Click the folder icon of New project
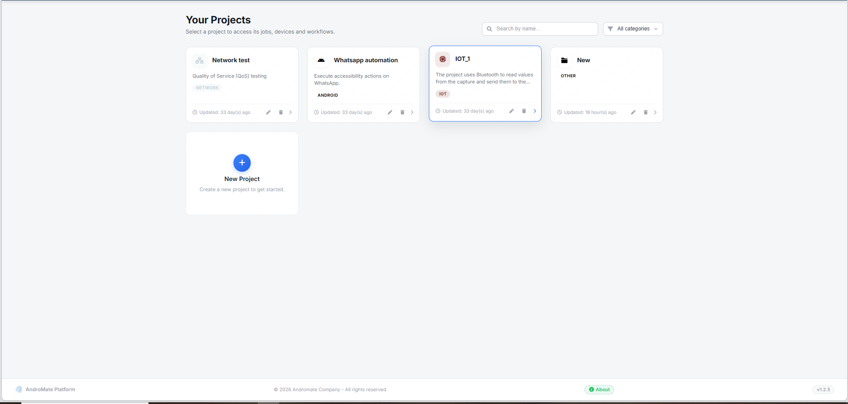Image resolution: width=848 pixels, height=404 pixels. 565,60
